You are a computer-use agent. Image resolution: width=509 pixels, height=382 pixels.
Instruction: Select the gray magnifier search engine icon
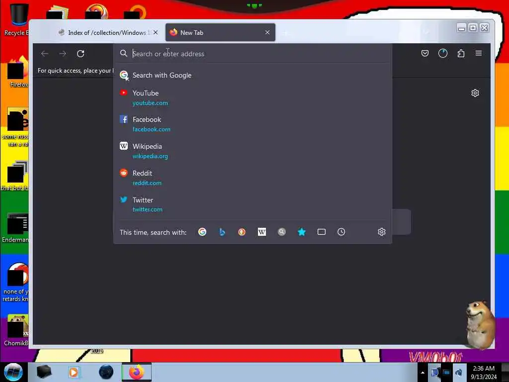pyautogui.click(x=282, y=232)
